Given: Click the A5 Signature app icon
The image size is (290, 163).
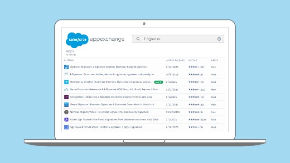Looking at the screenshot, I should [67, 97].
